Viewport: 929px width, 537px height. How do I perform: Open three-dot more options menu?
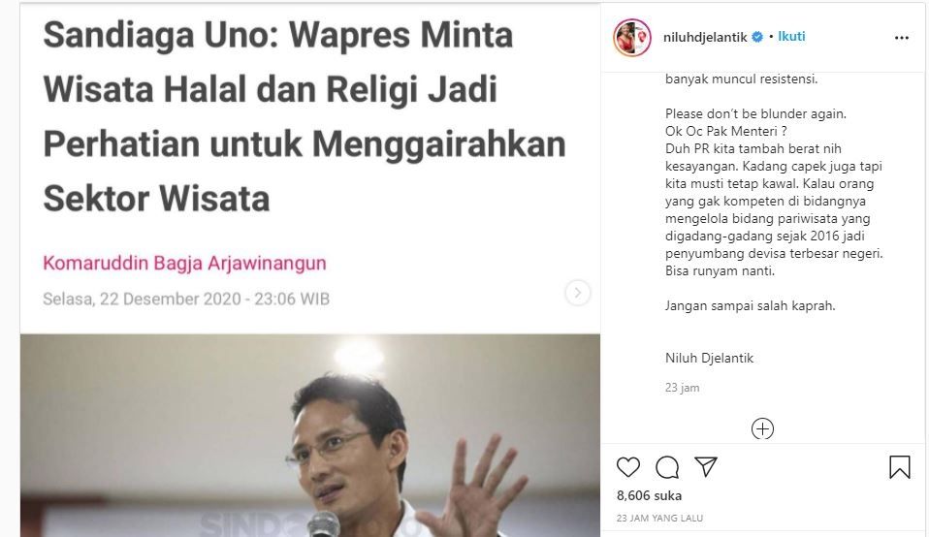(x=902, y=37)
